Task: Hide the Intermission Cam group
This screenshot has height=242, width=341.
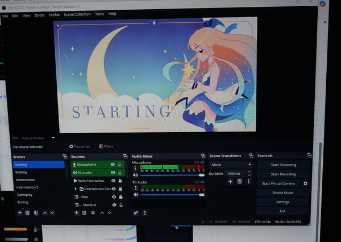Action: tap(114, 188)
